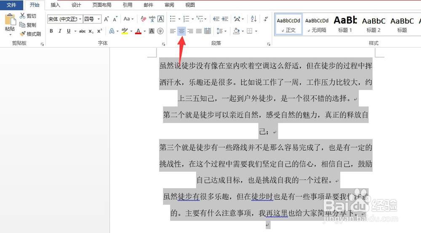Toggle italic formatting
The height and width of the screenshot is (233, 421).
[x=60, y=31]
